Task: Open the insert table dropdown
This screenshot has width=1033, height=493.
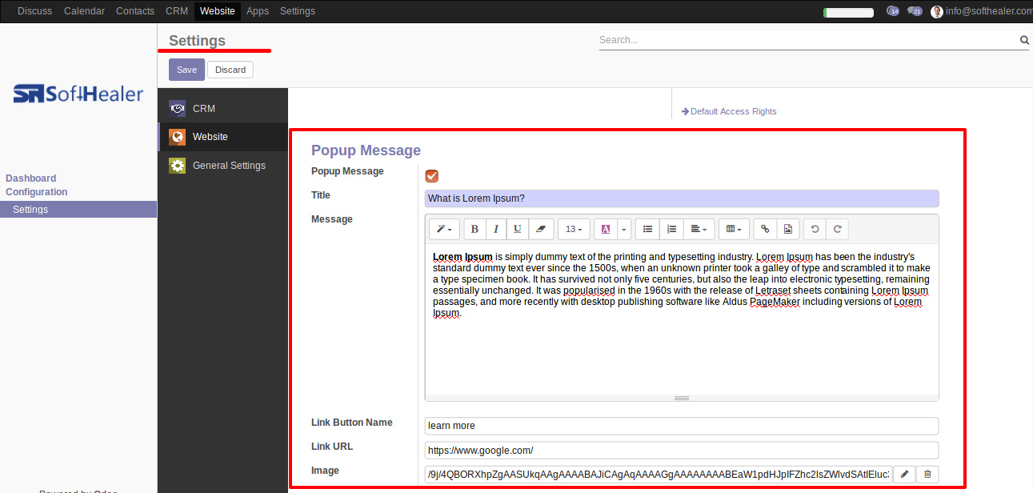Action: 734,229
